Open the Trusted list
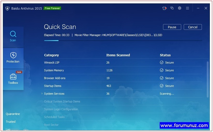 (x=11, y=122)
